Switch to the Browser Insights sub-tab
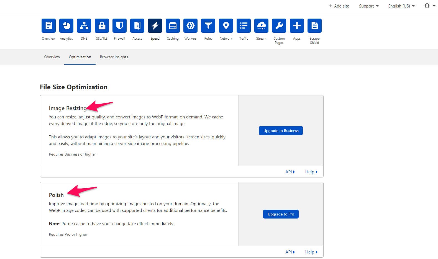Image resolution: width=438 pixels, height=259 pixels. [x=114, y=57]
